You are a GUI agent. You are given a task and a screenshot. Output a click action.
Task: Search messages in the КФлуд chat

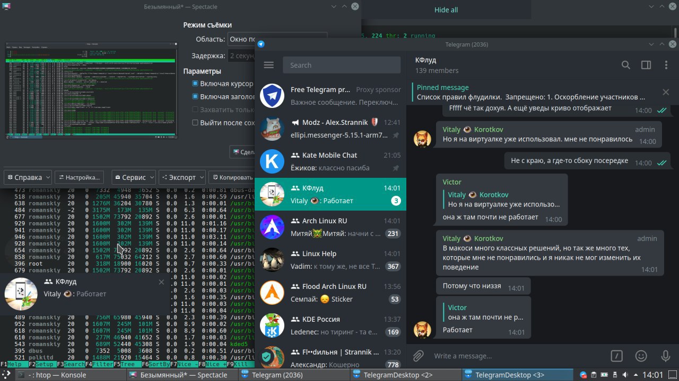pyautogui.click(x=626, y=65)
